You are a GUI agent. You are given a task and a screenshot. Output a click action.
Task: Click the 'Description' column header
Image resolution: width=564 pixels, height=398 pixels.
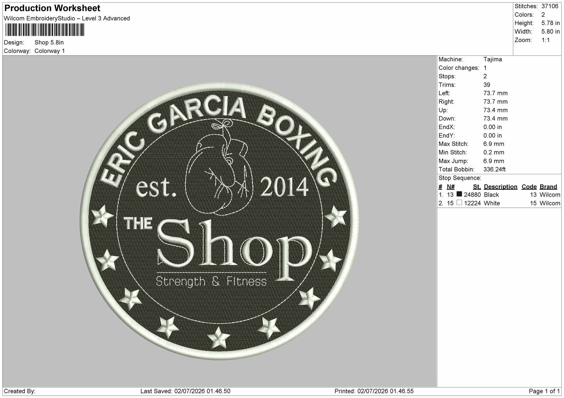[500, 187]
